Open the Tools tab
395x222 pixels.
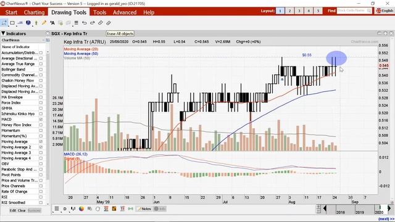pyautogui.click(x=100, y=12)
